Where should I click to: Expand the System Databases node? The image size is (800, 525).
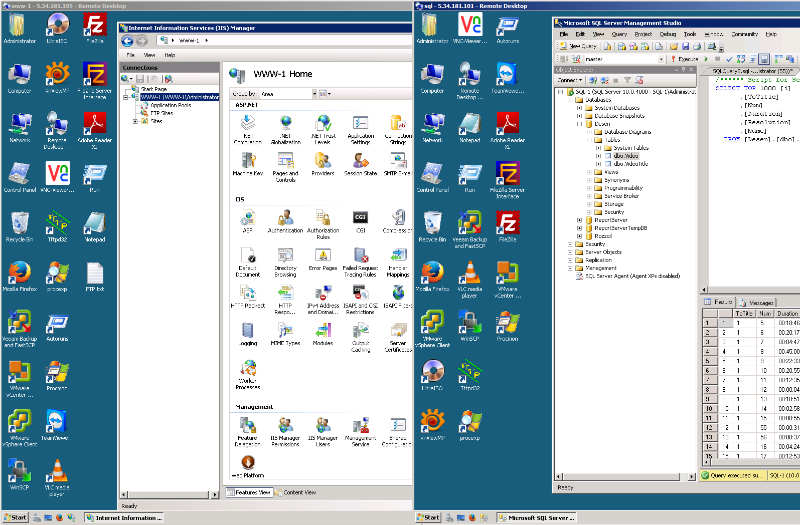coord(579,108)
